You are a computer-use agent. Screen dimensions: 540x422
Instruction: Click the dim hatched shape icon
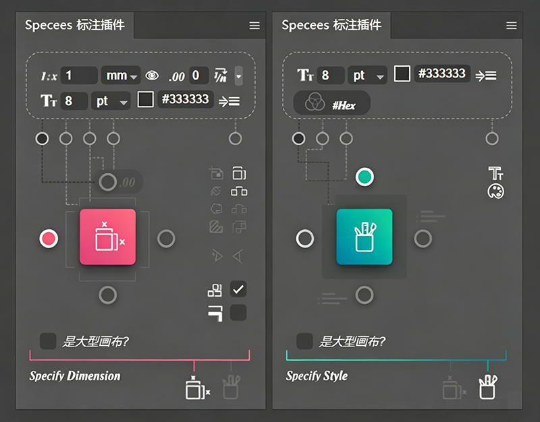pos(216,227)
